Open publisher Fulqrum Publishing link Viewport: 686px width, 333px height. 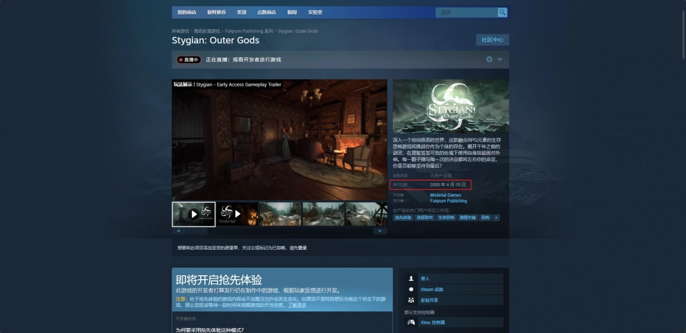(x=448, y=201)
